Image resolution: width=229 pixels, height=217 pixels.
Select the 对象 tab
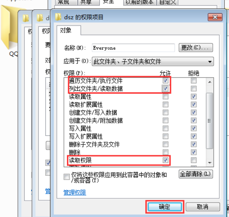click(66, 30)
